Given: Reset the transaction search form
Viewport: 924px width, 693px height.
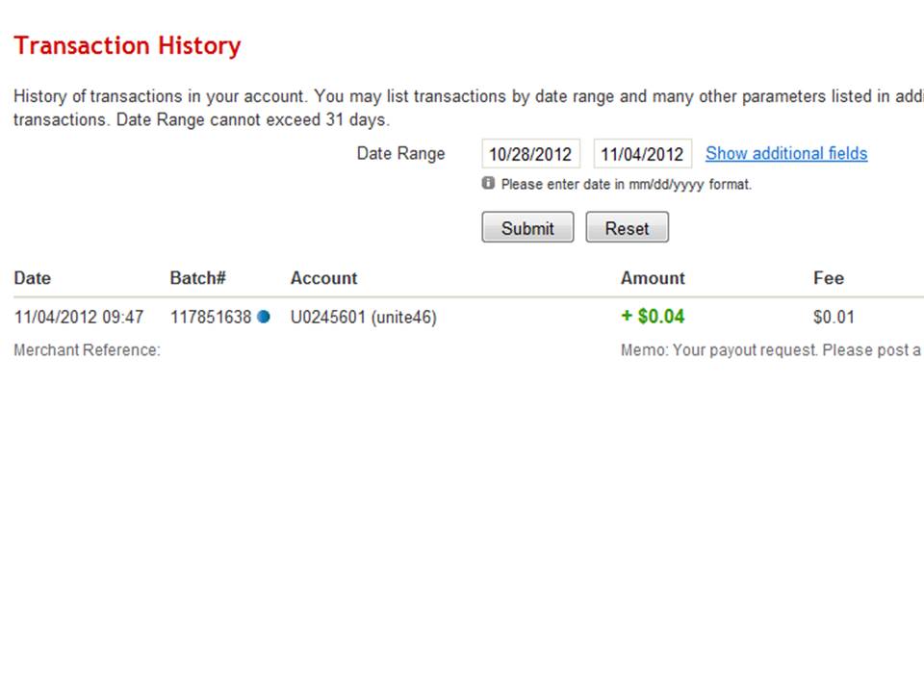Looking at the screenshot, I should (627, 228).
